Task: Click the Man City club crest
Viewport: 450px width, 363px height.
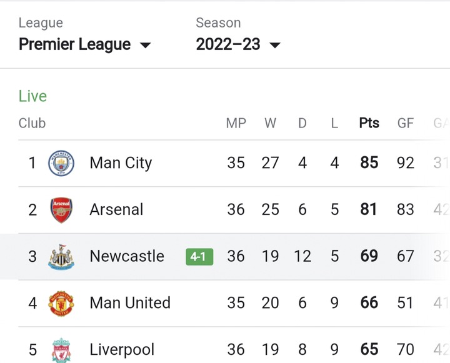Action: pos(61,163)
